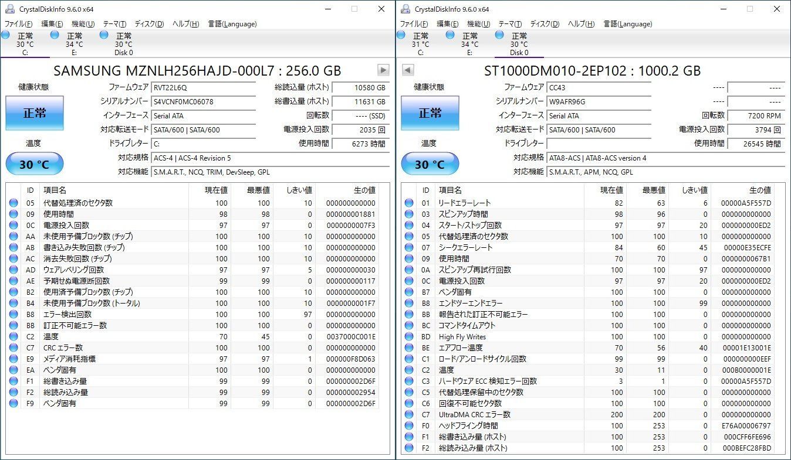The width and height of the screenshot is (791, 460).
Task: Click 対応規格 field ATA8-ACS version 4
Action: pyautogui.click(x=665, y=158)
